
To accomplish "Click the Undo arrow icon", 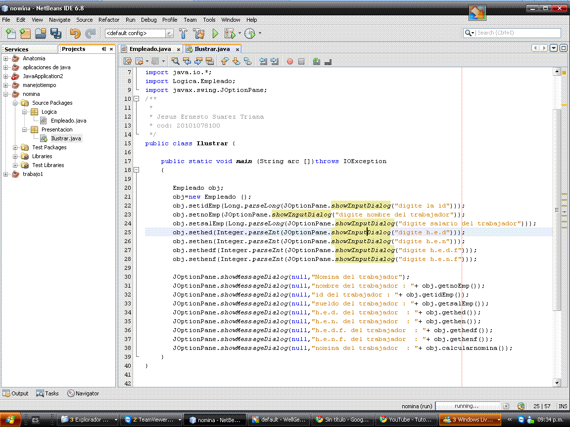I will click(x=75, y=34).
